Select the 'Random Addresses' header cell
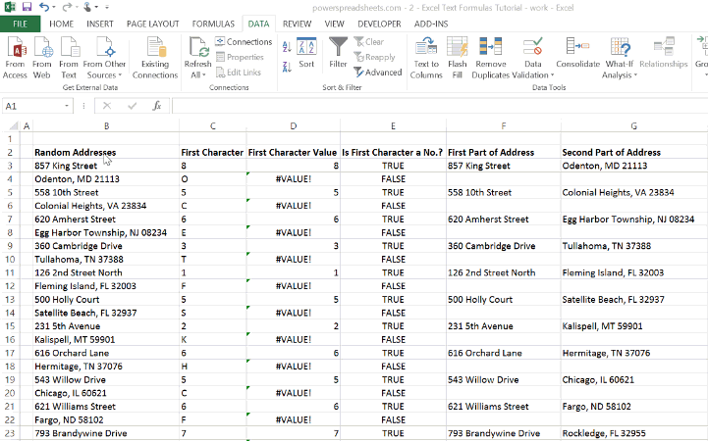Viewport: 708px width, 441px height. coord(106,152)
